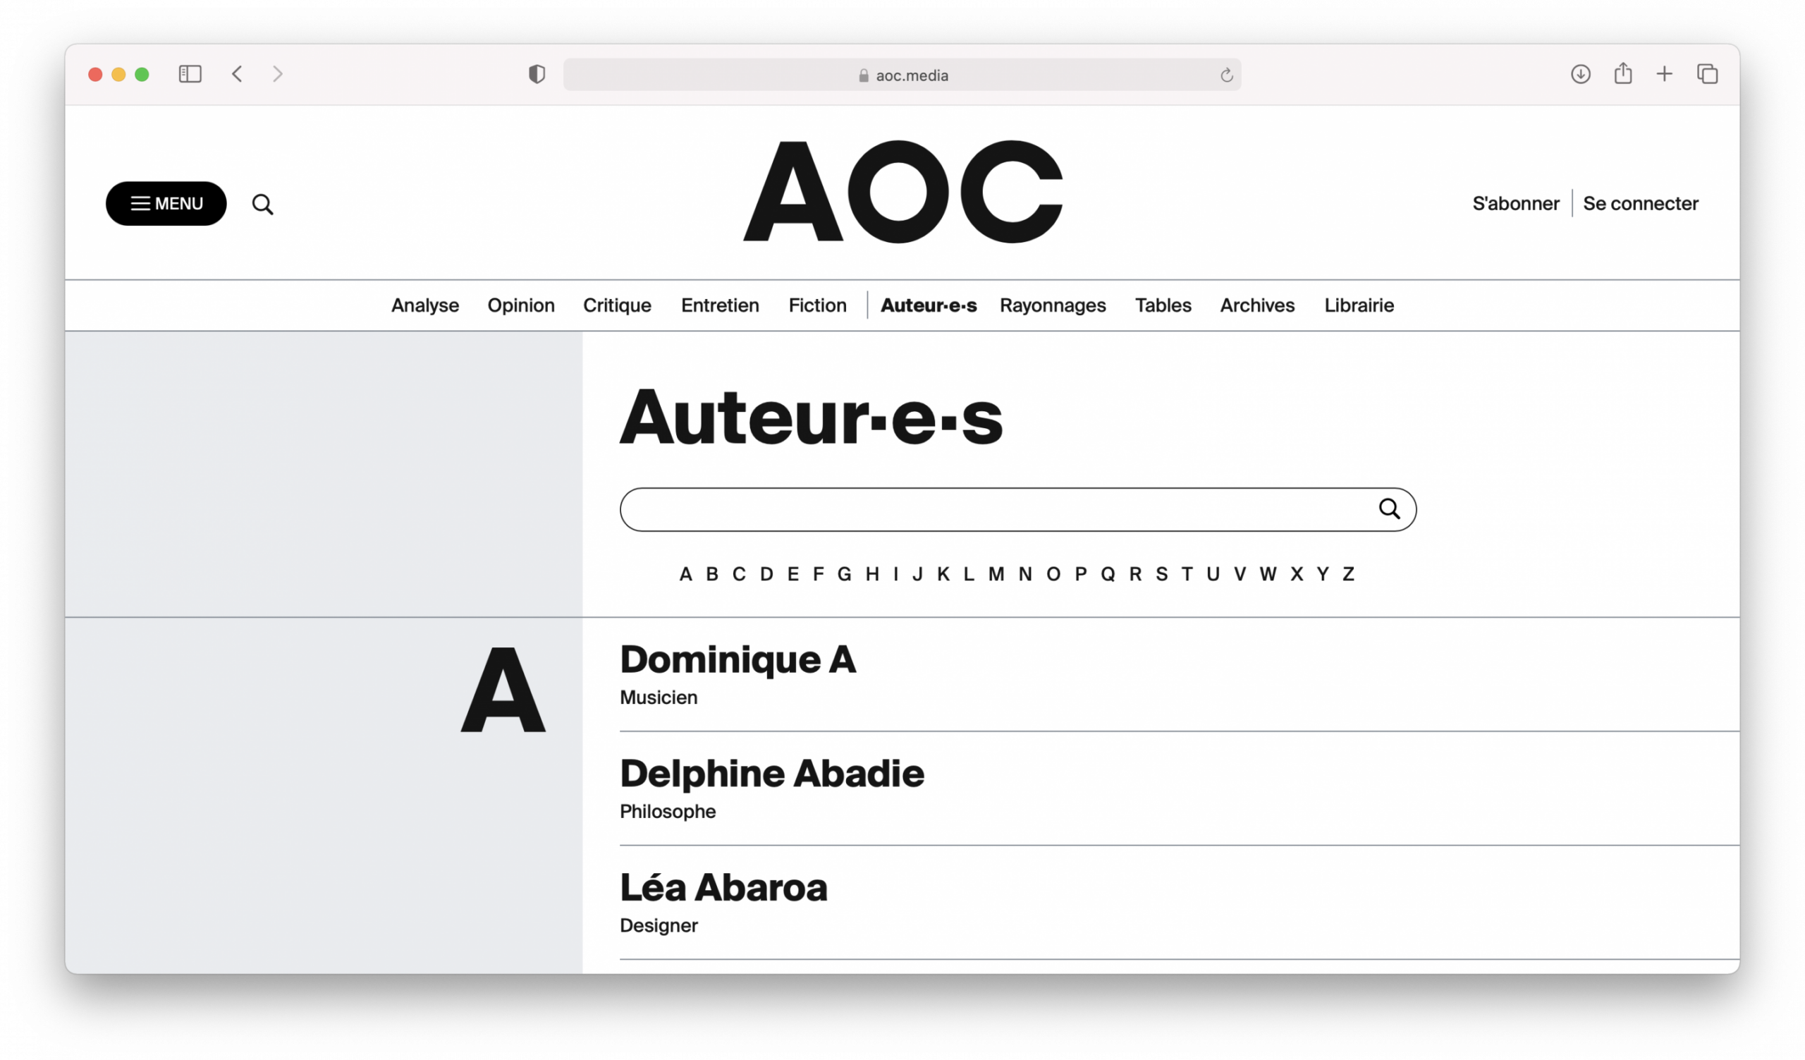Click the search icon beside MENU button

[262, 204]
